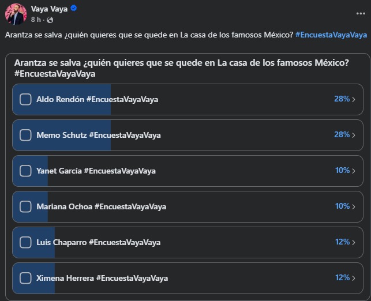Tick the Luis Chaparro poll checkbox
371x301 pixels.
click(25, 242)
